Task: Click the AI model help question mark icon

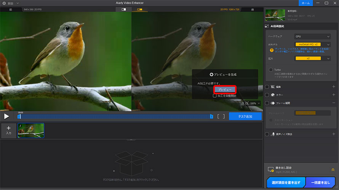Action: 272,50
